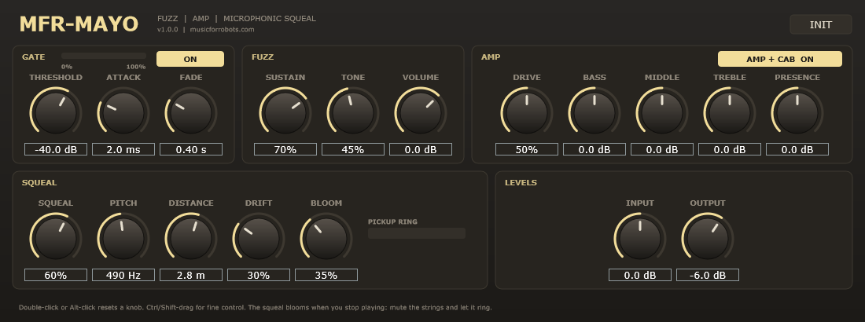Image resolution: width=865 pixels, height=322 pixels.
Task: Click the Amp PRESENCE knob
Action: click(x=797, y=112)
